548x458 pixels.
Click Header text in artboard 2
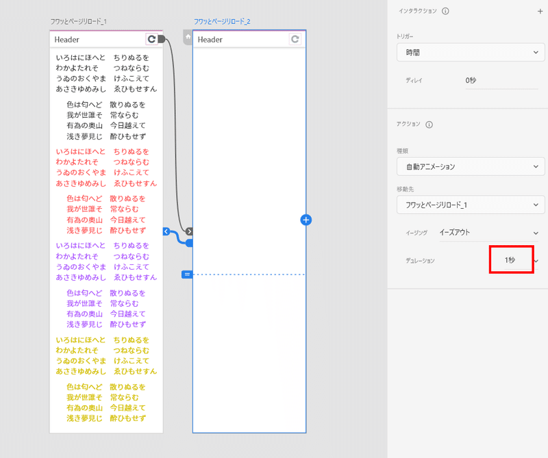210,40
